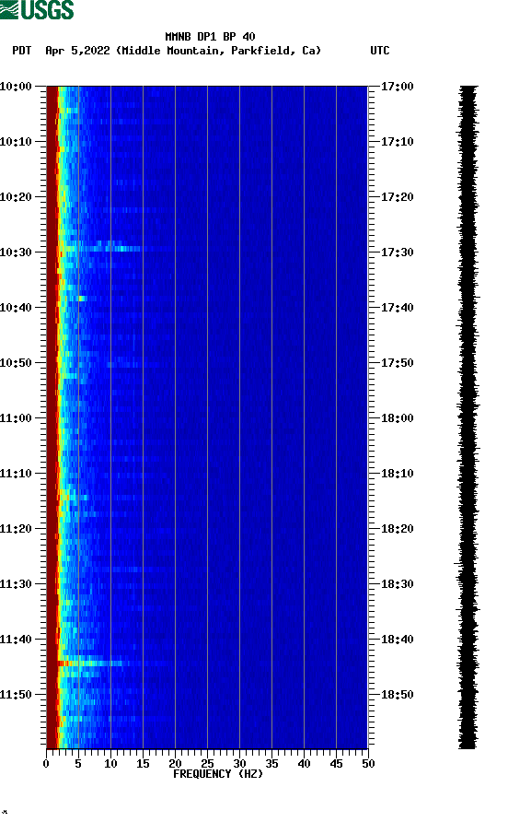Click the 20 Hz frequency tick label

175,764
